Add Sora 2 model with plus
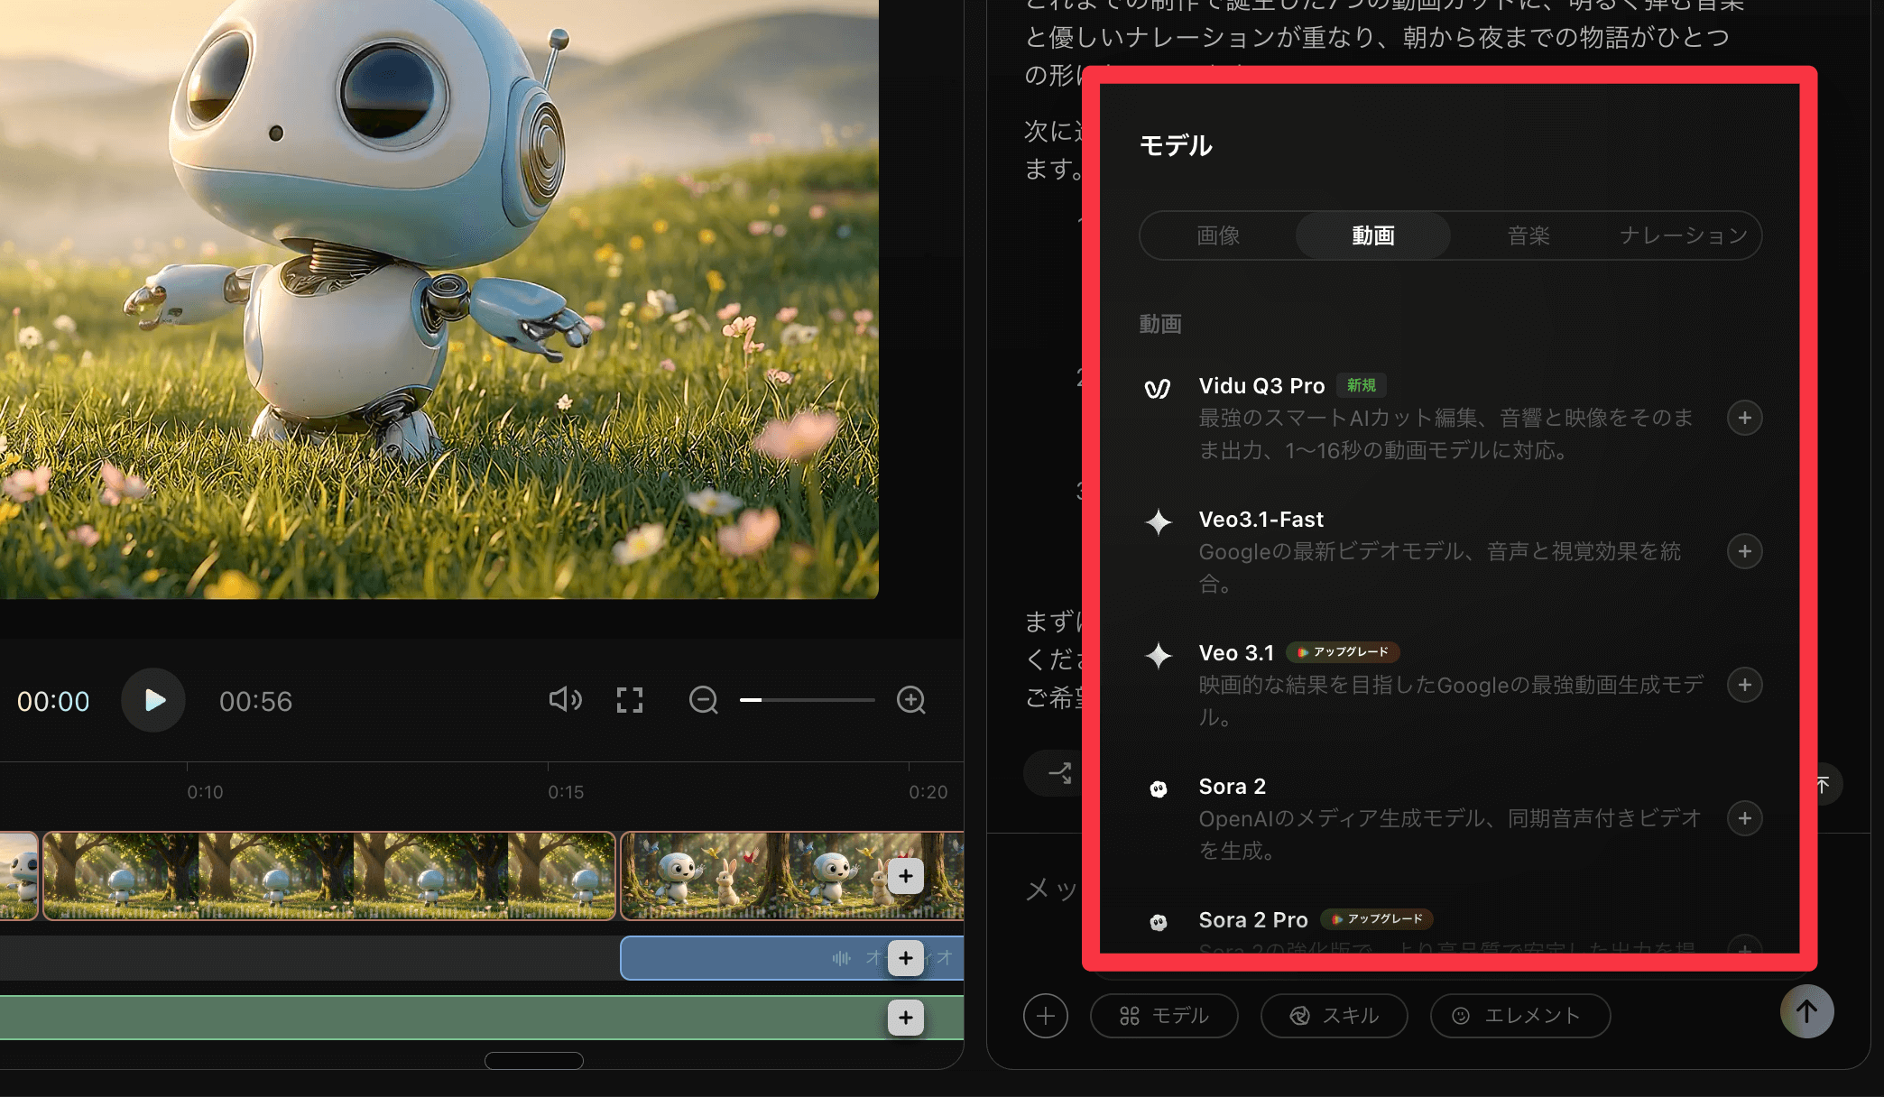 tap(1744, 818)
